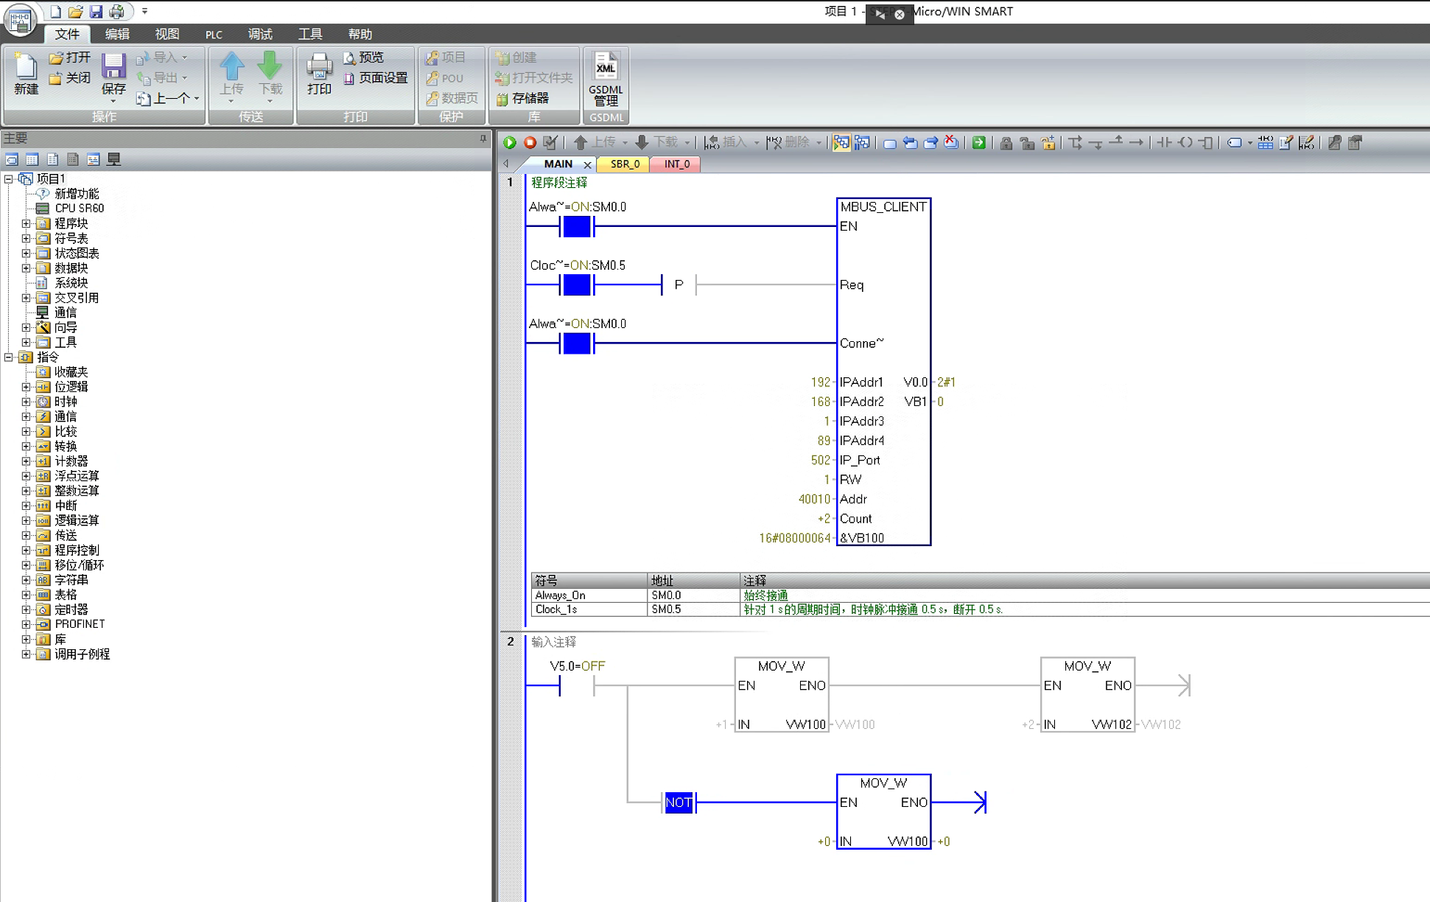
Task: Open the 编辑 ribbon tab
Action: [117, 34]
